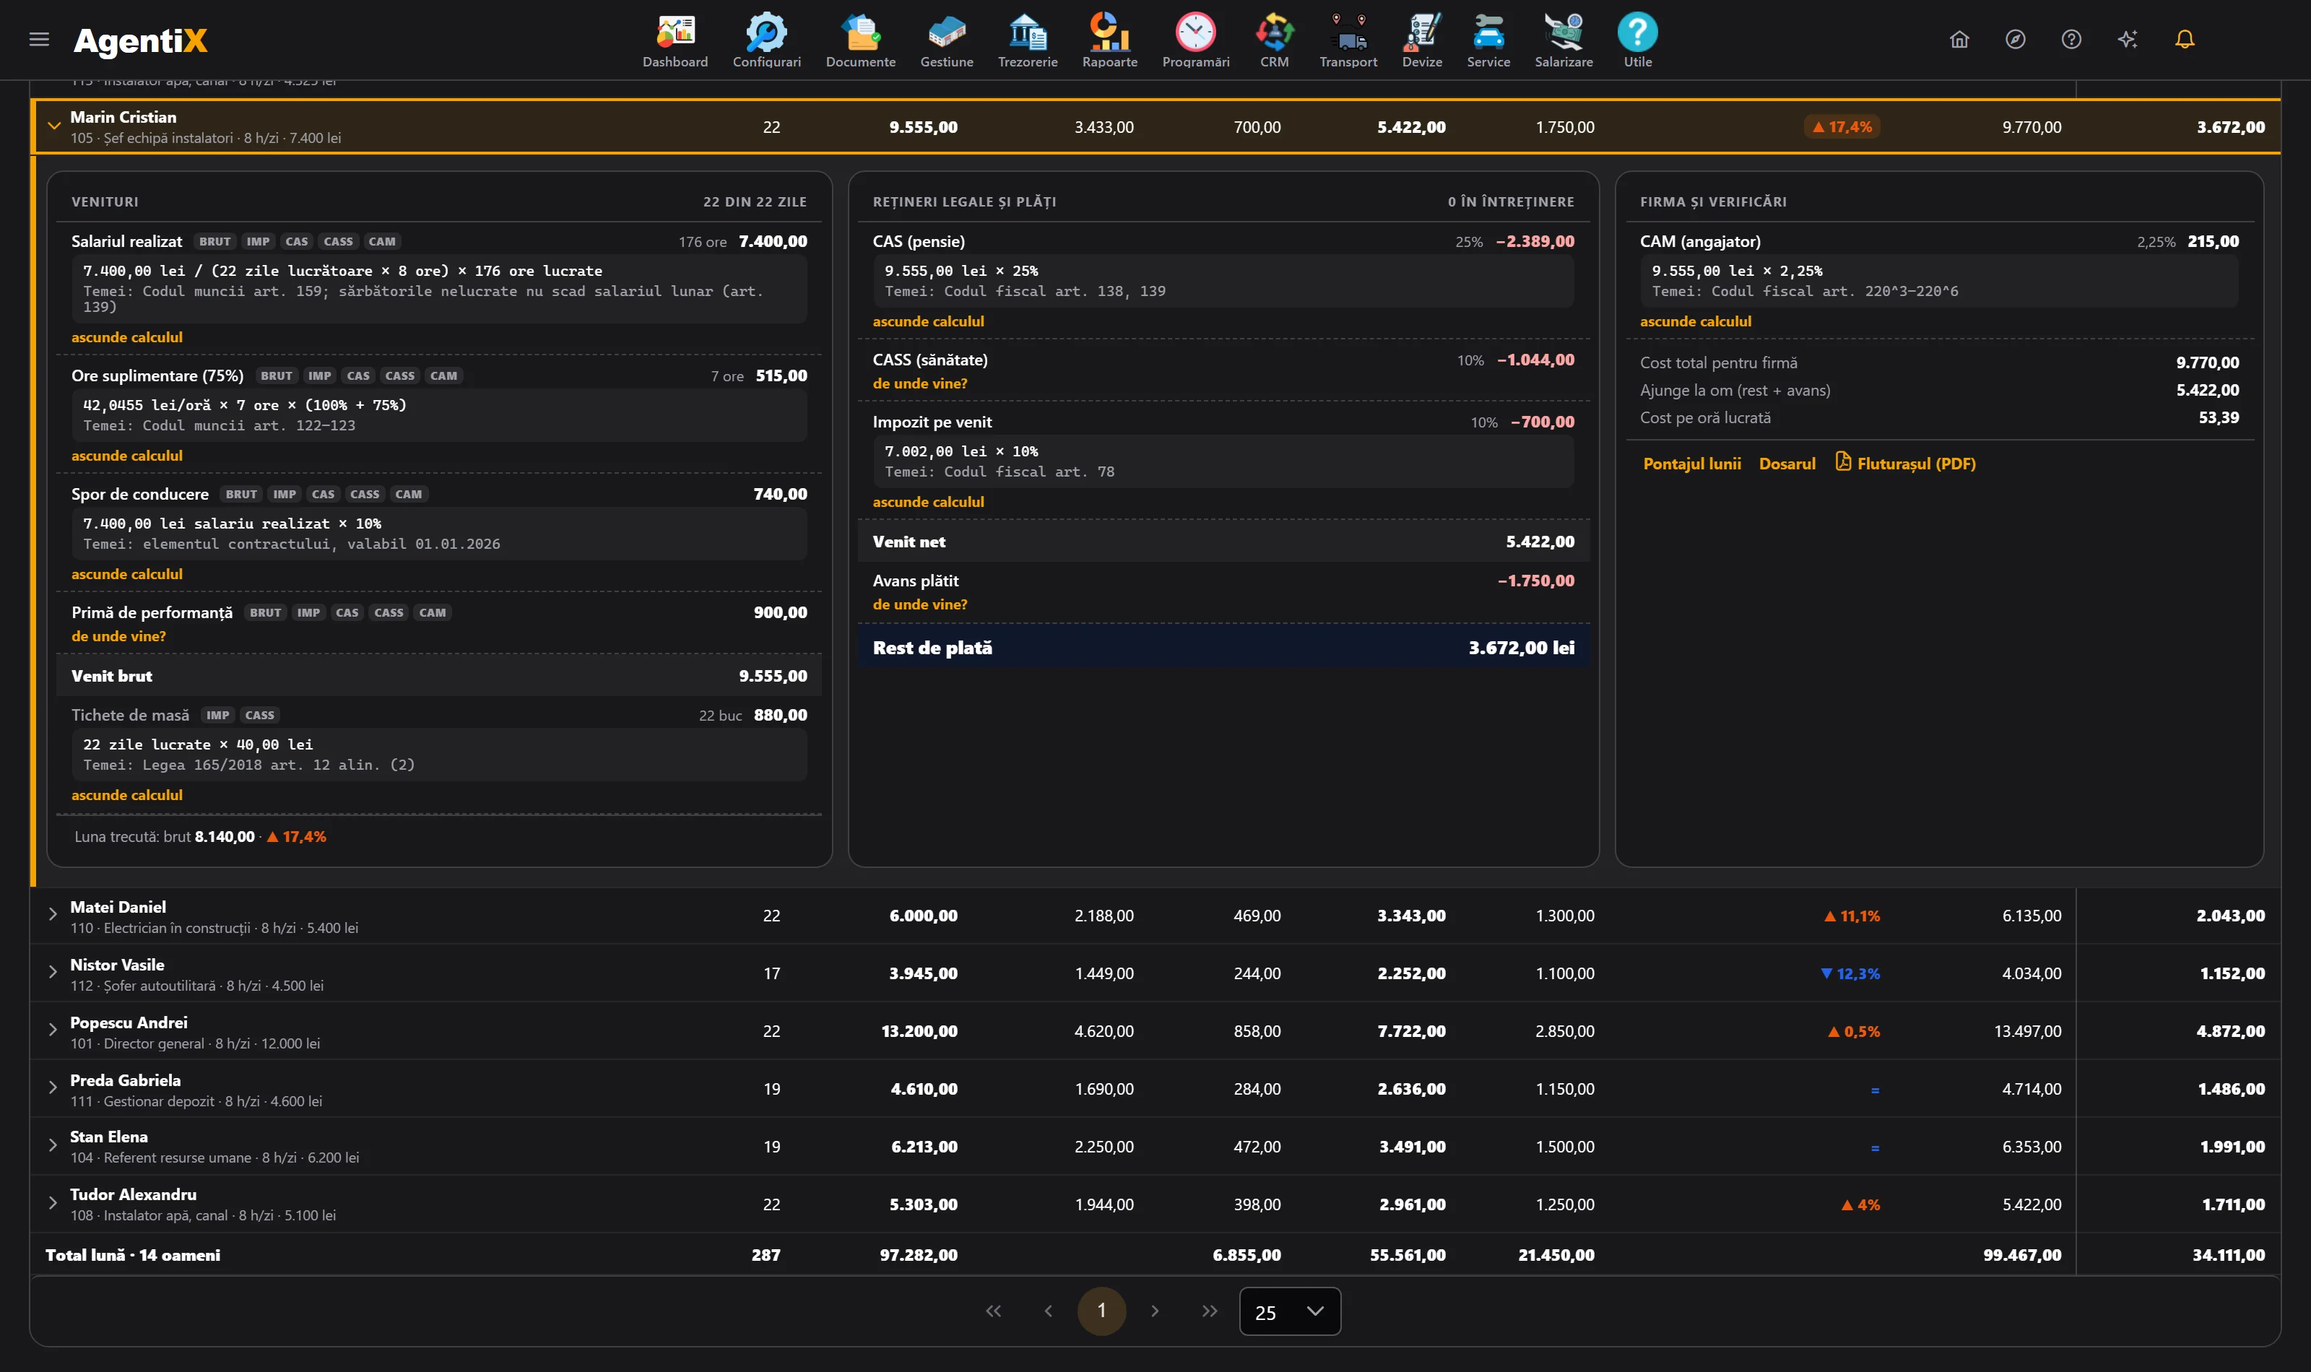Select page 1 in pagination

pos(1101,1311)
